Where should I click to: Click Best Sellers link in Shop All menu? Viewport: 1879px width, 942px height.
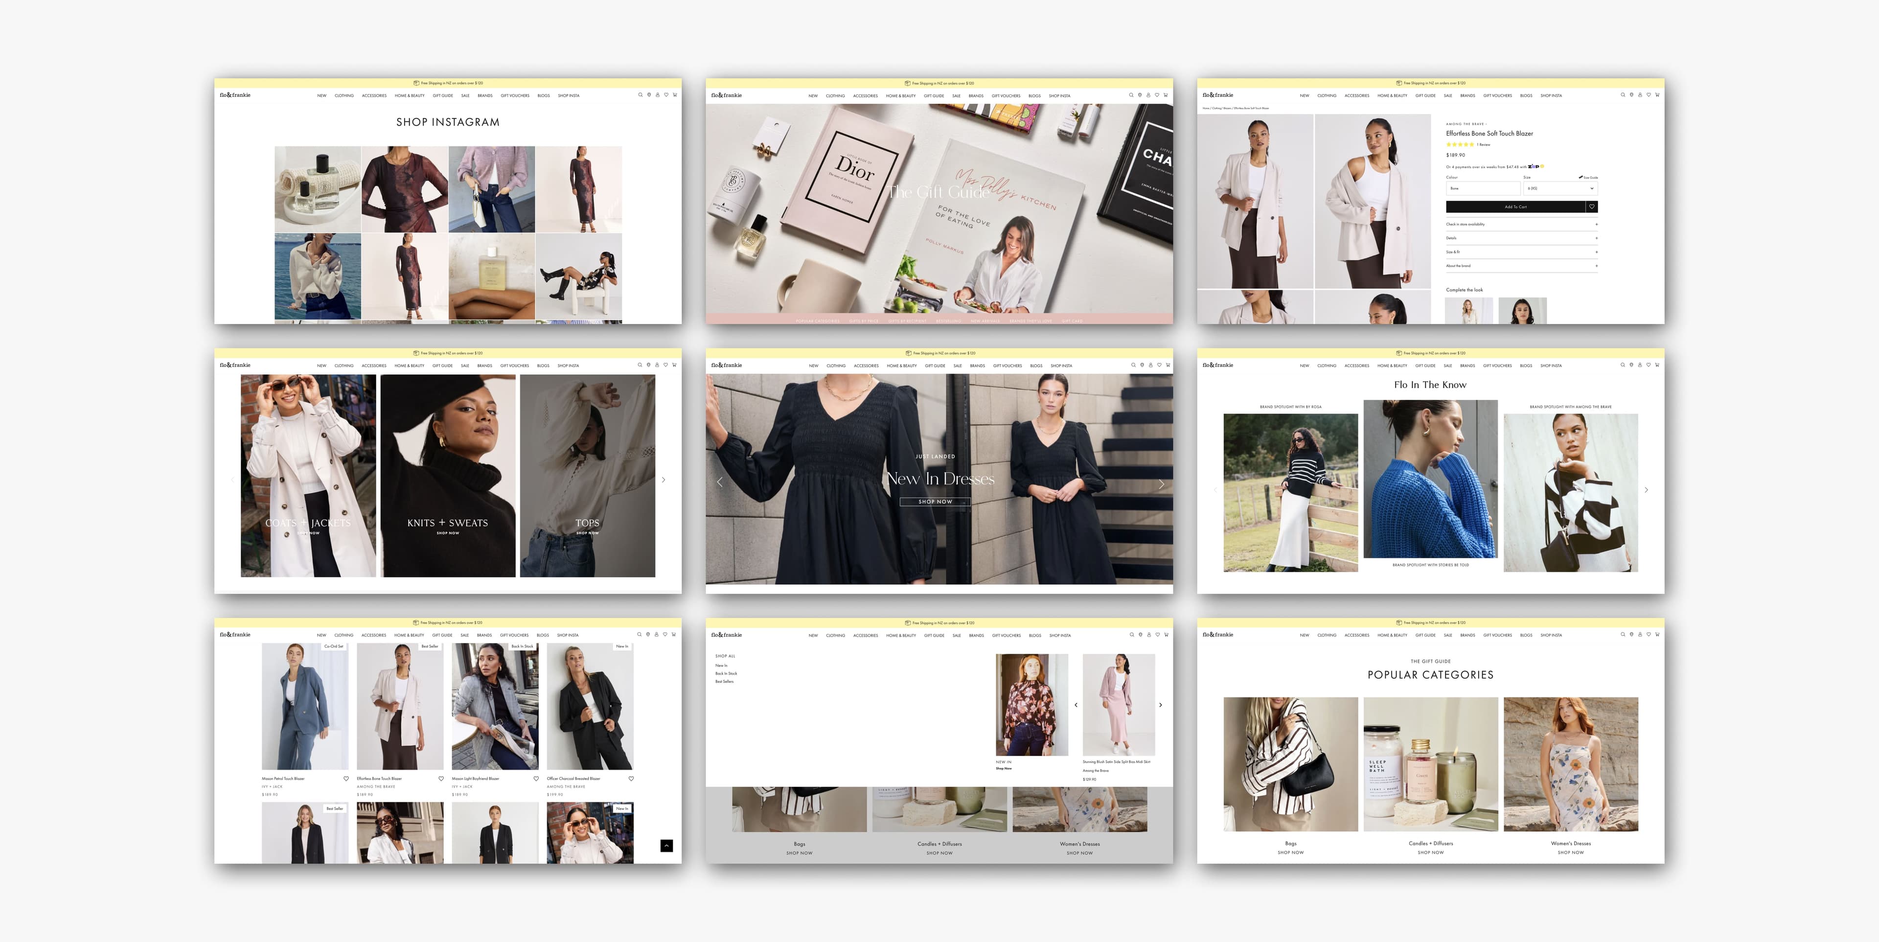[724, 682]
